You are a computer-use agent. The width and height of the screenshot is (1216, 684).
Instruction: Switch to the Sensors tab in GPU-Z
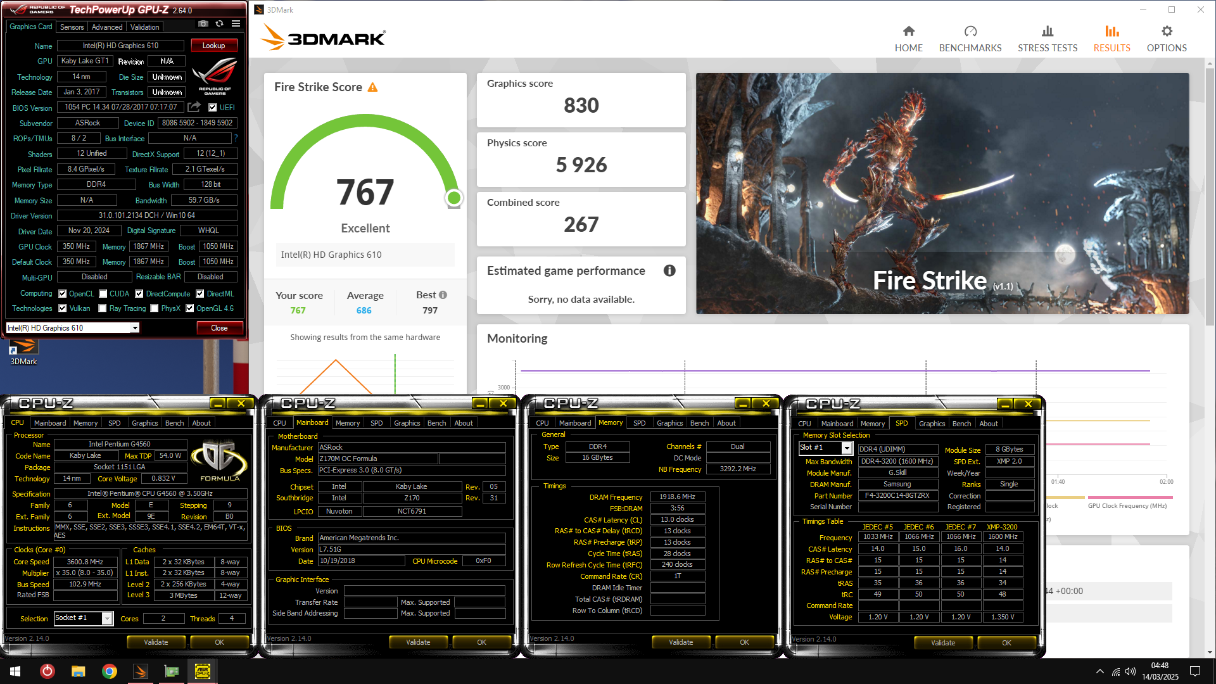(x=72, y=27)
